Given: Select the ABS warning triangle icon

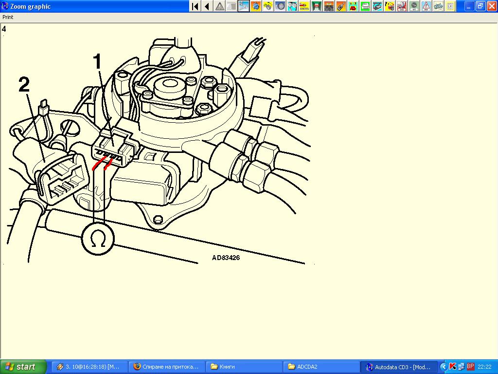Looking at the screenshot, I should pos(426,6).
